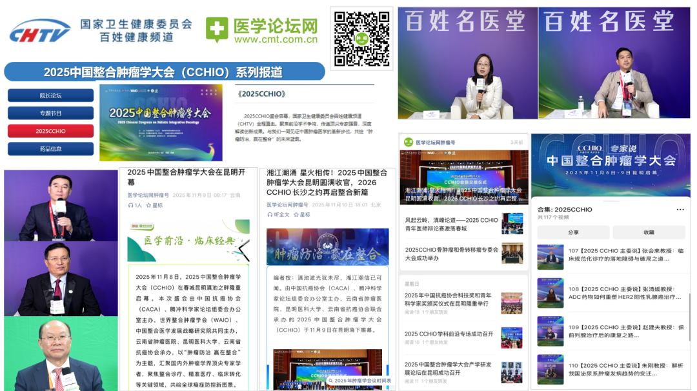The height and width of the screenshot is (391, 697).
Task: Click search icon in 2025年肿瘤学会议时间表 pill
Action: [330, 381]
